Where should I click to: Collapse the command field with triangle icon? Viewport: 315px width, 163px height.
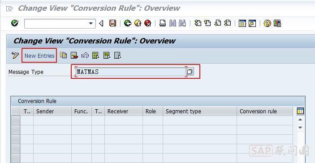(101, 23)
